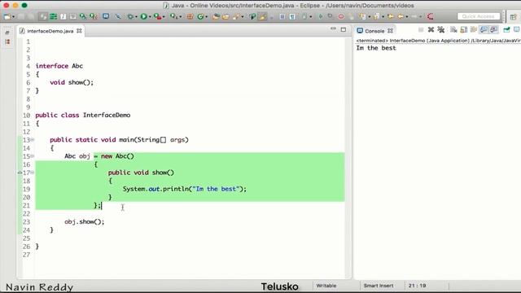Collapse the anonymous class fold at line 15

[x=33, y=155]
